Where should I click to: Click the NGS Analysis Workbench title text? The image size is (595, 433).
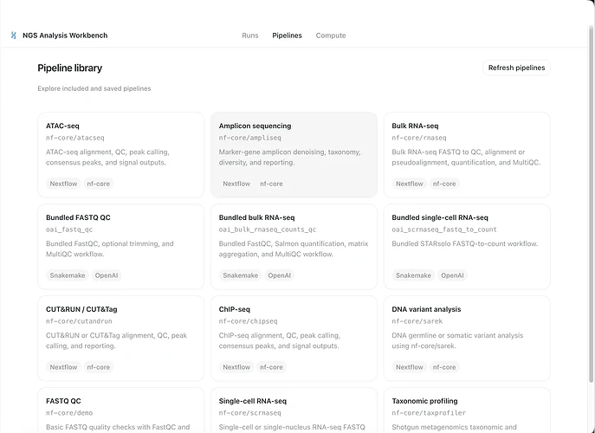[x=65, y=36]
